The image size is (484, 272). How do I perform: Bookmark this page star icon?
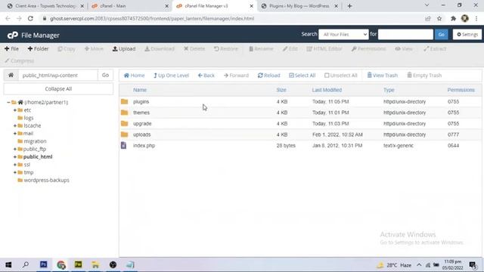pos(439,18)
